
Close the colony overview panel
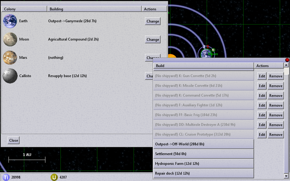14,140
